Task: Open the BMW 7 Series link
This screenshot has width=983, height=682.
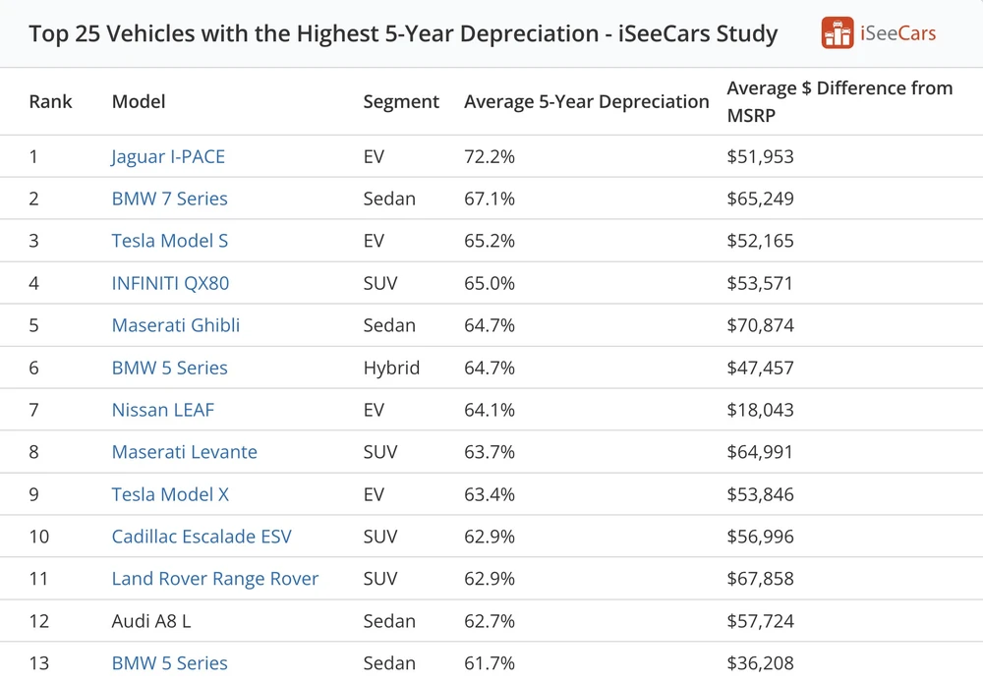Action: click(x=169, y=199)
